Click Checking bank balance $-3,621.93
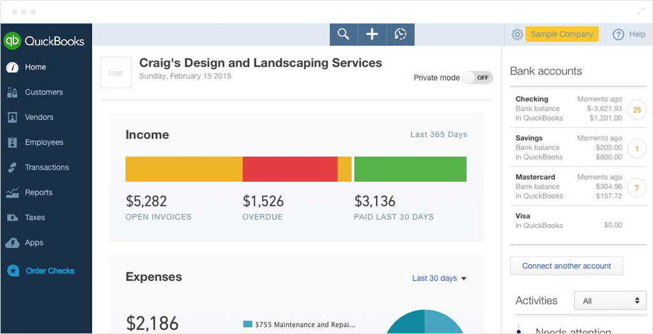 [604, 109]
